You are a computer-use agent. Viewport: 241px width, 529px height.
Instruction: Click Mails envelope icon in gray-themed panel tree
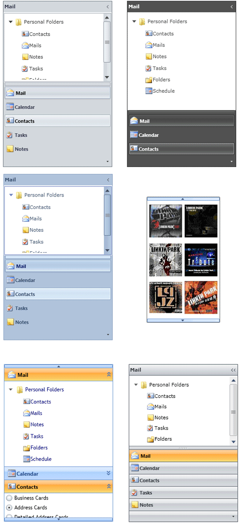pyautogui.click(x=25, y=45)
